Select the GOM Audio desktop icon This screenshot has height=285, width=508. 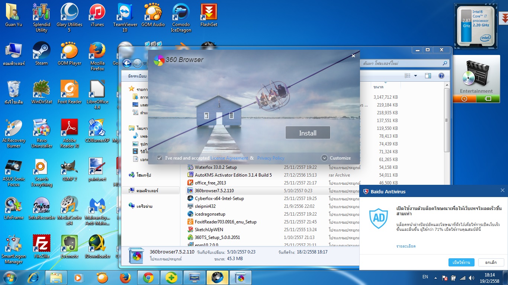point(153,16)
